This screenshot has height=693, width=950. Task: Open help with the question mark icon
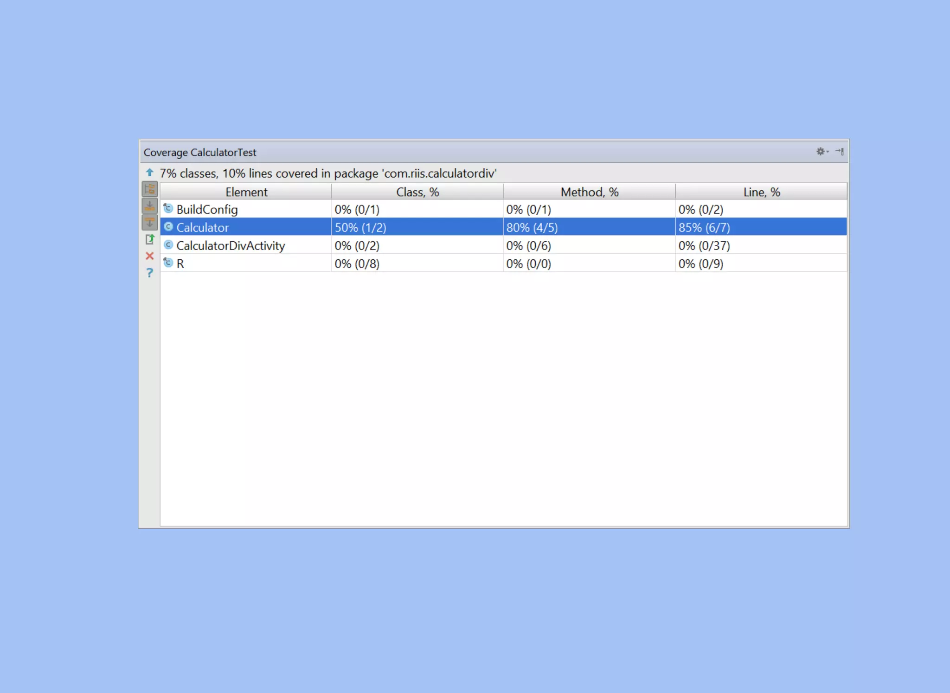tap(149, 273)
